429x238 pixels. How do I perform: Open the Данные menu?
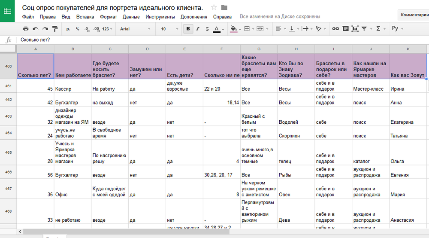131,17
